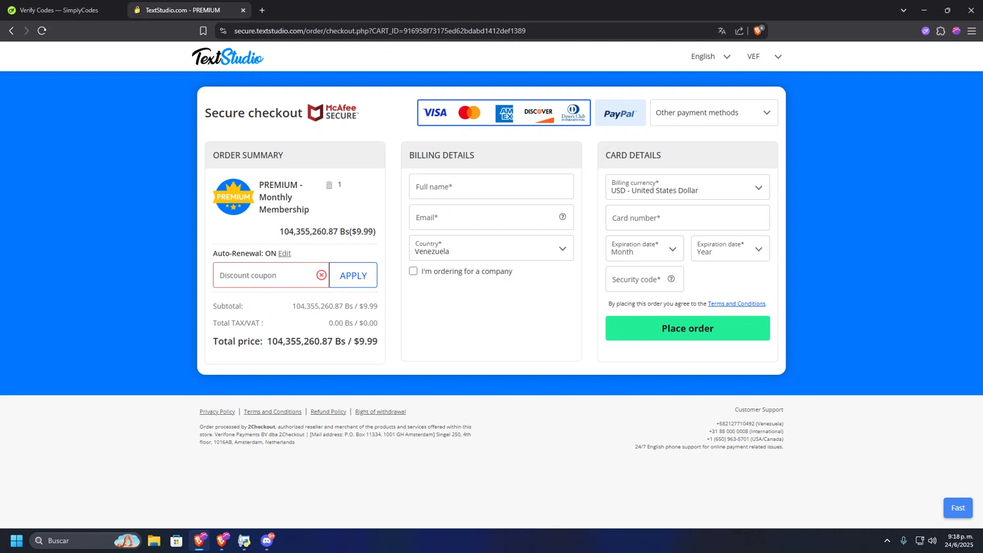
Task: Select the TextStudio.com PREMIUM tab
Action: pyautogui.click(x=183, y=10)
